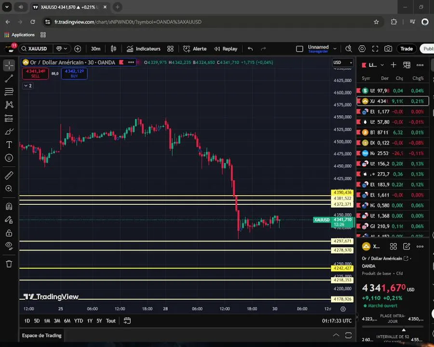Screen dimensions: 434x347
Task: Open indicator templates grid
Action: coord(170,49)
